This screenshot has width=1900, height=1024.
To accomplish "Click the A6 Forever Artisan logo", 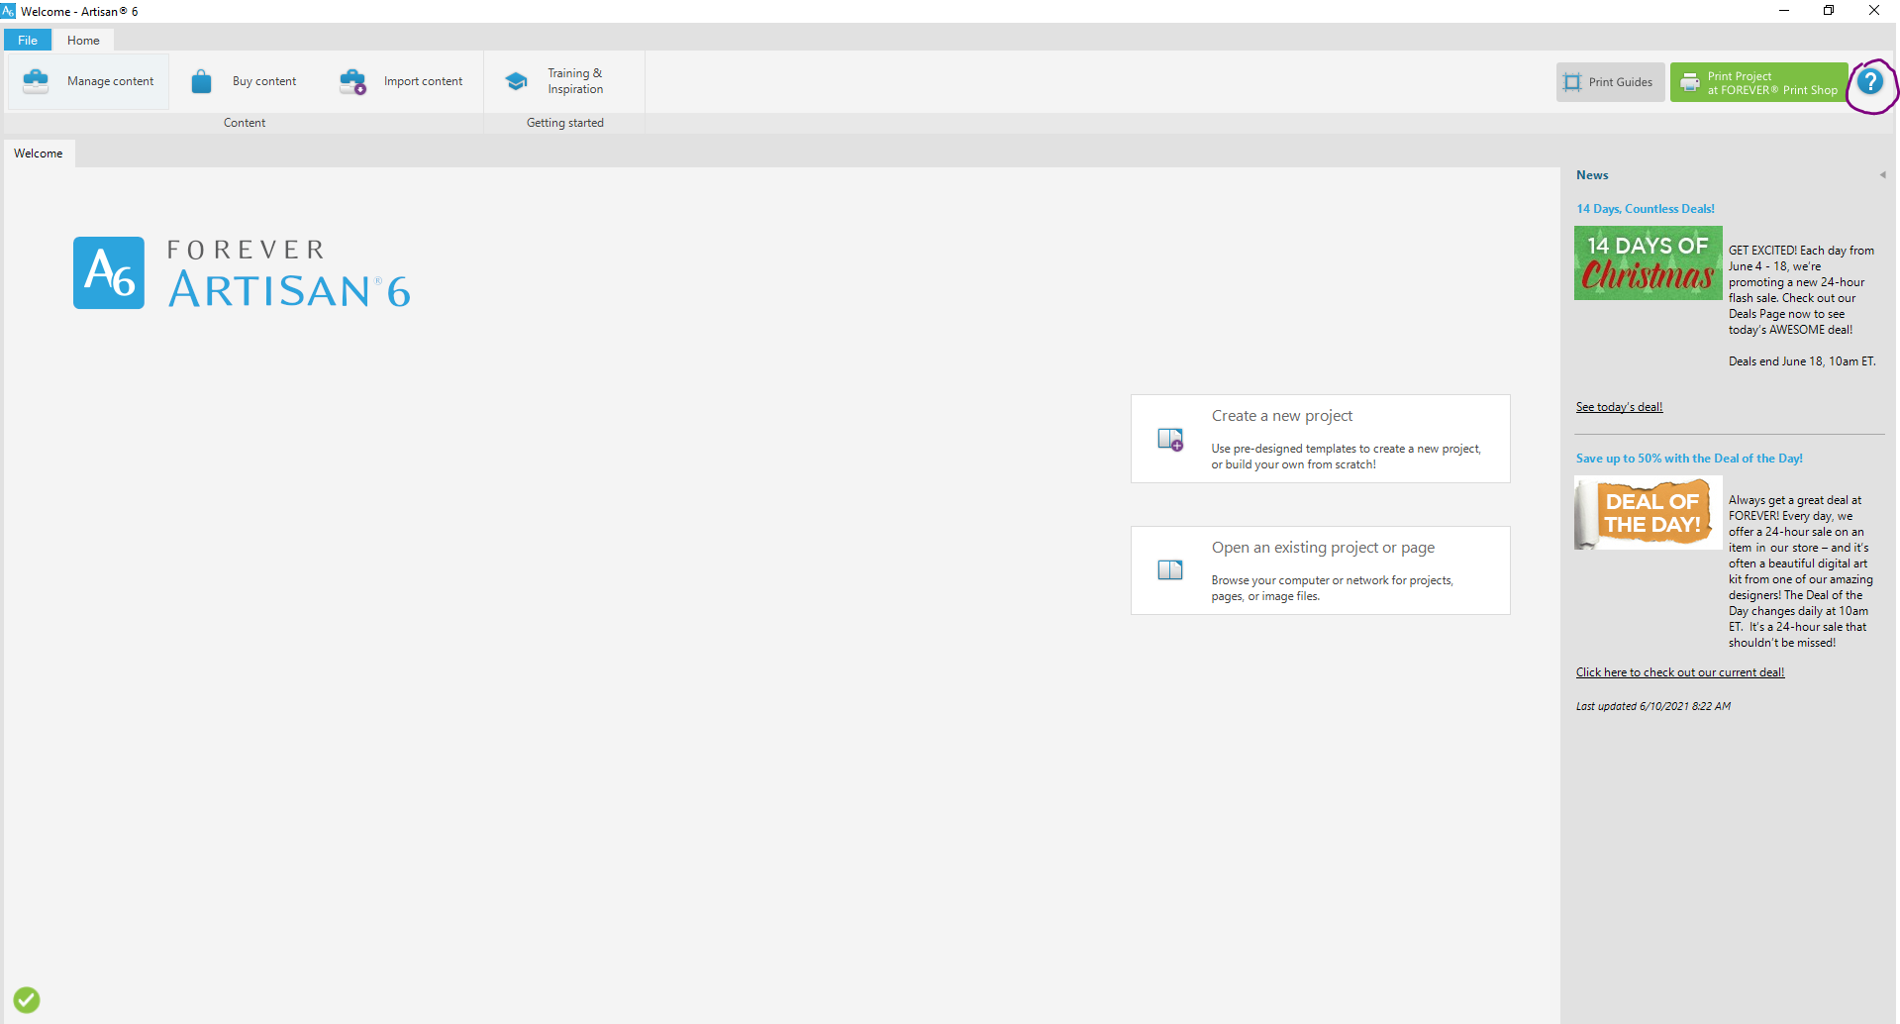I will point(242,273).
